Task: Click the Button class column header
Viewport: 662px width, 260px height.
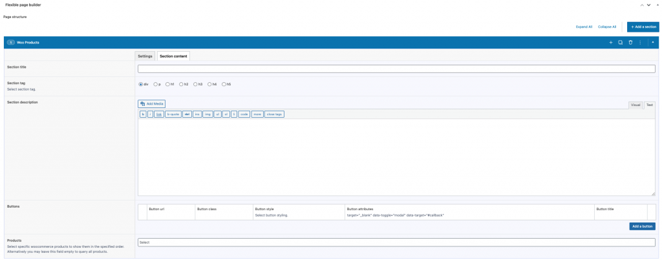Action: pyautogui.click(x=206, y=209)
